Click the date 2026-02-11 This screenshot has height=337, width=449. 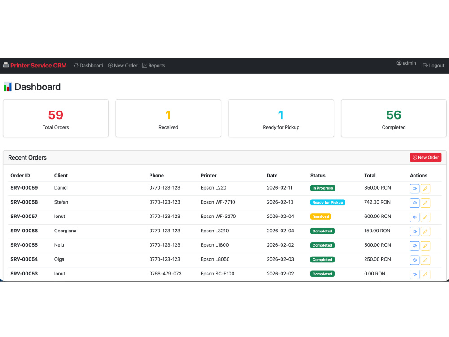pyautogui.click(x=279, y=188)
